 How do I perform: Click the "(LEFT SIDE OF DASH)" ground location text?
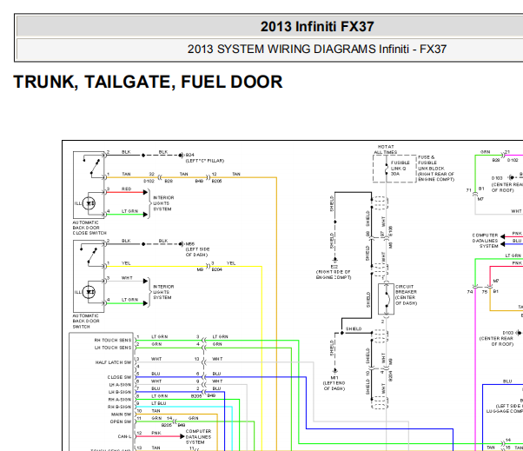click(197, 252)
